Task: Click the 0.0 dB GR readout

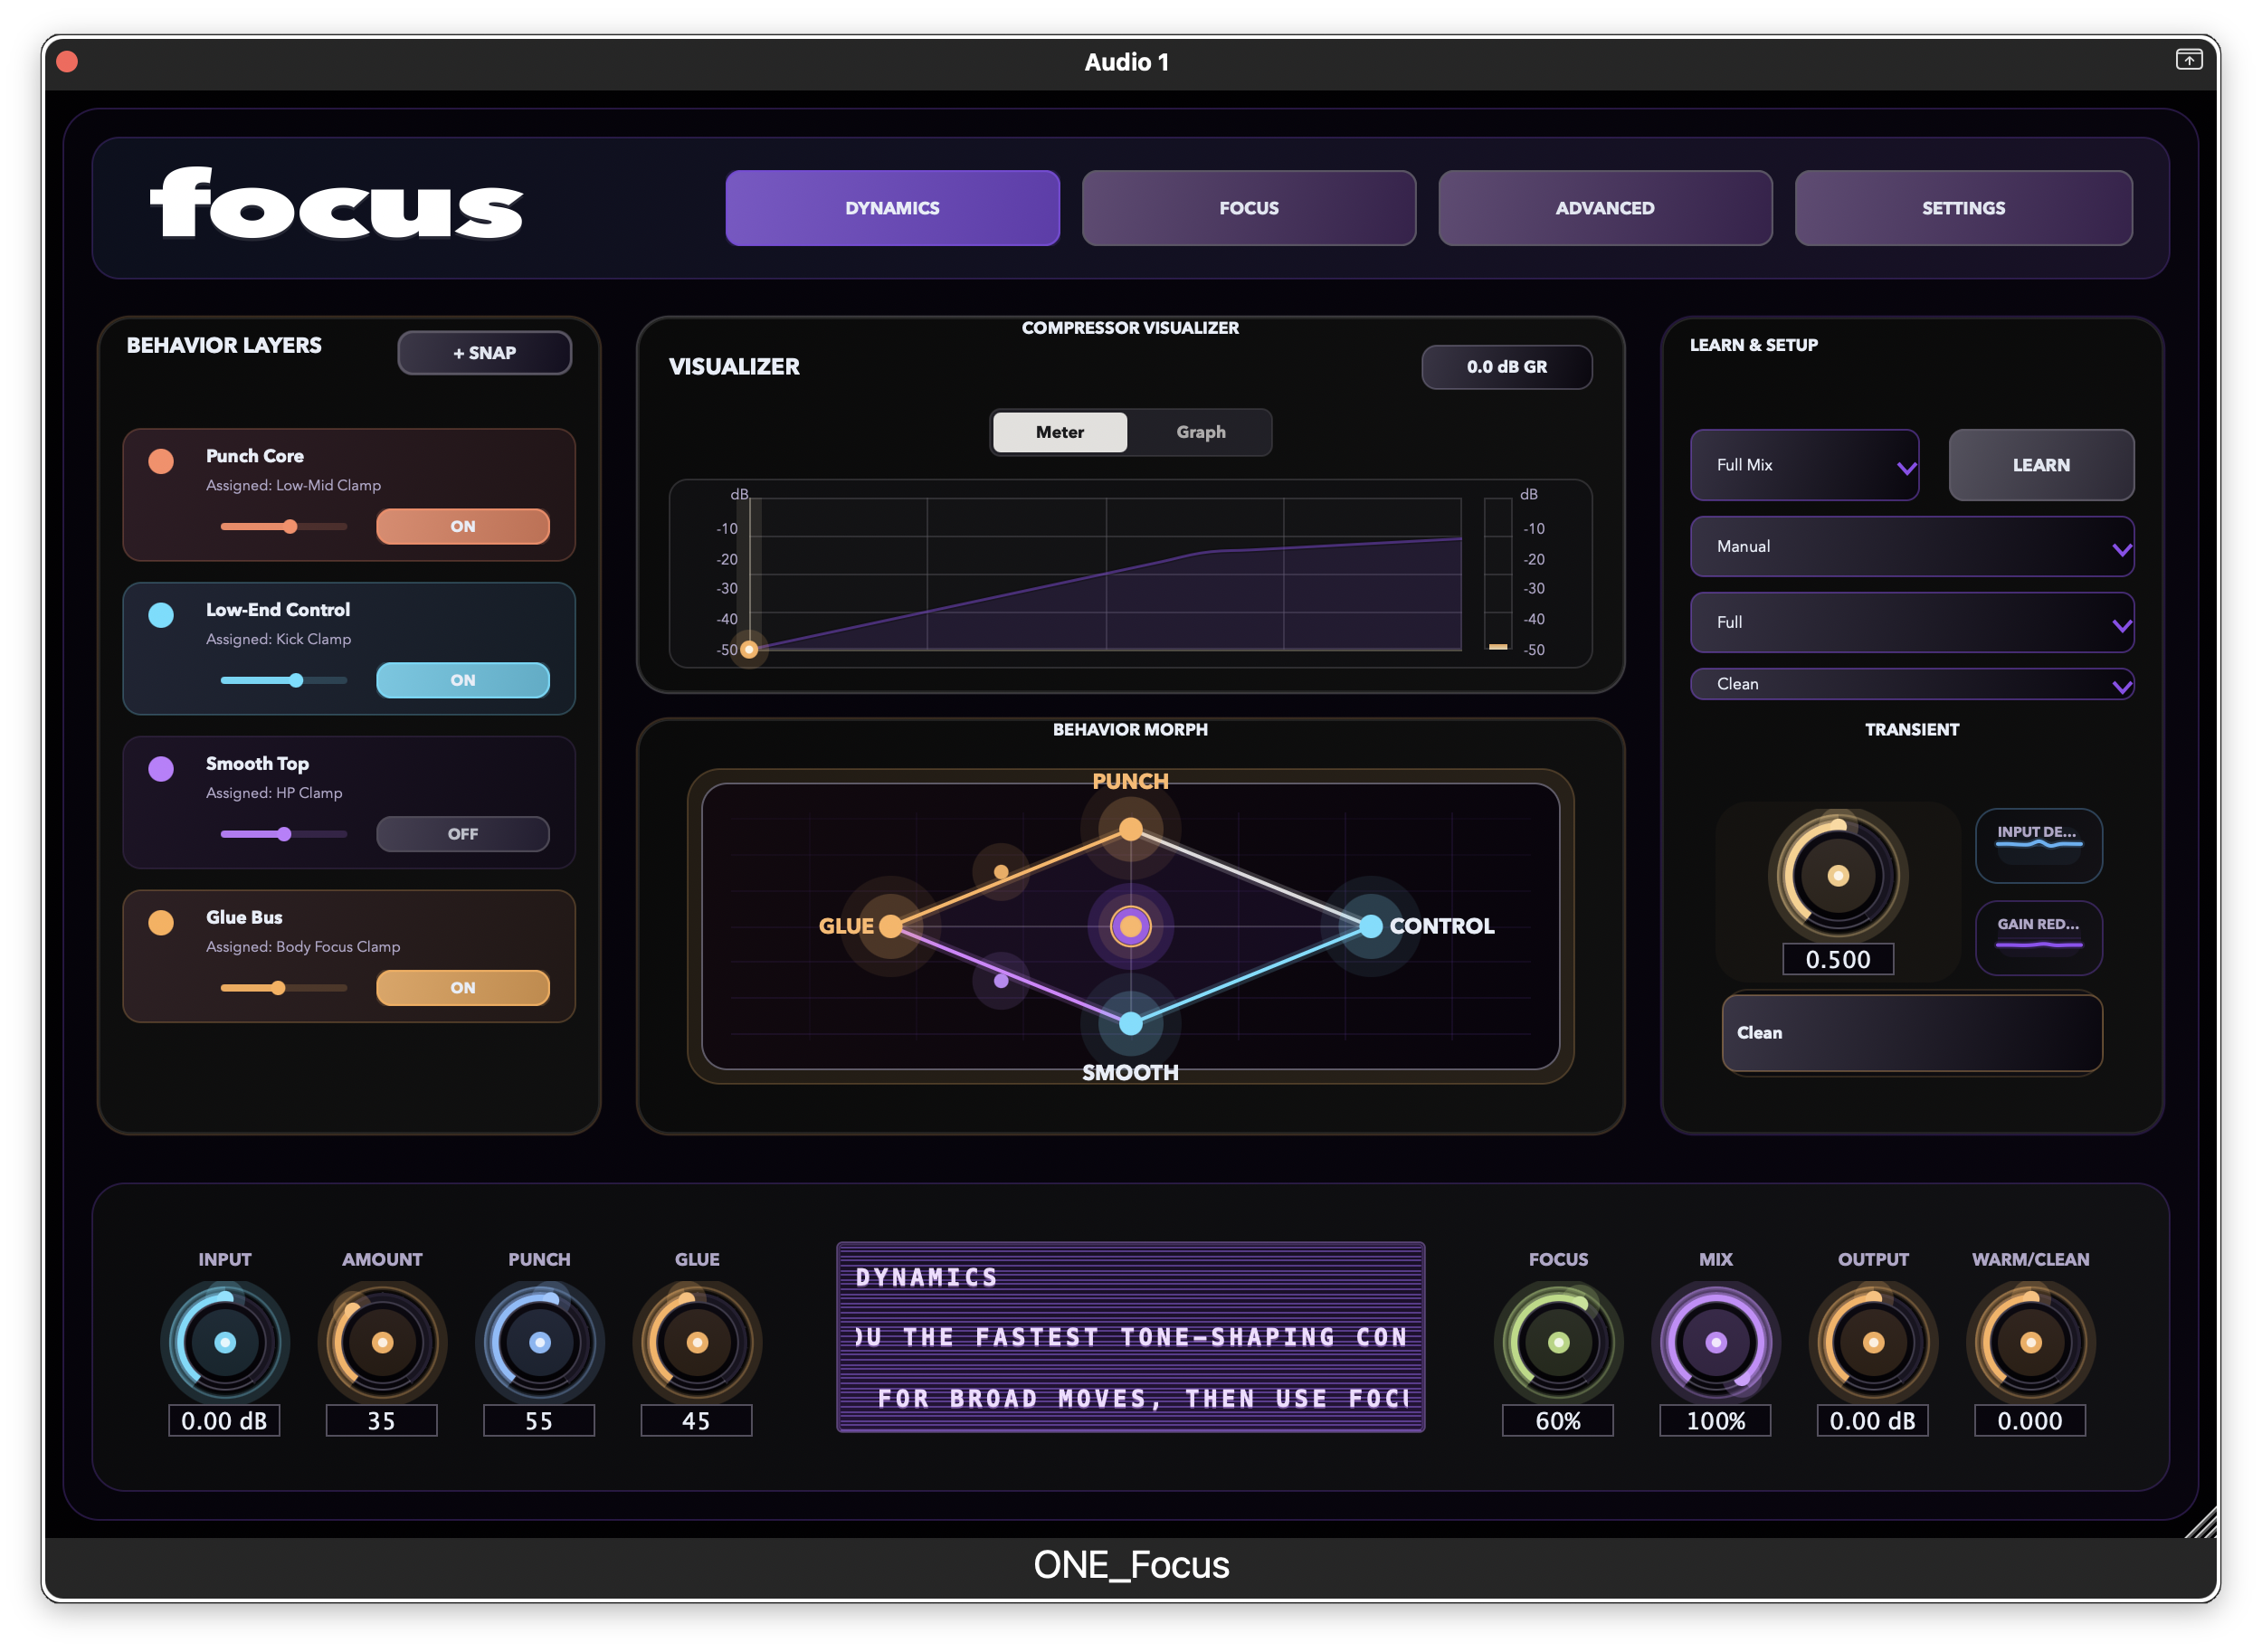Action: (1506, 366)
